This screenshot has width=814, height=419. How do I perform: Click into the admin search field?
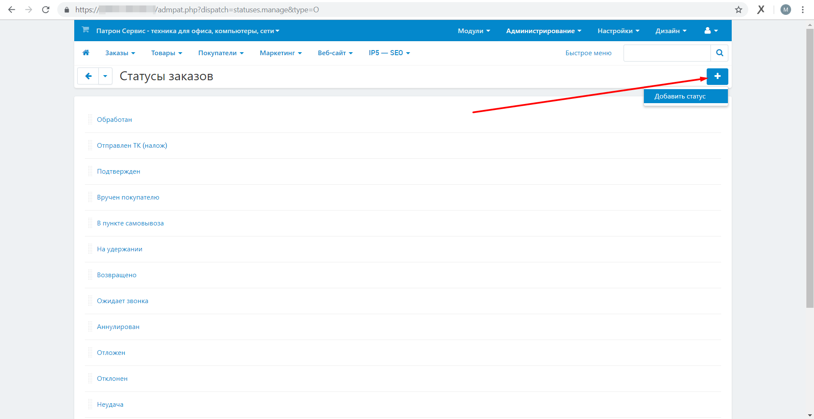coord(667,53)
